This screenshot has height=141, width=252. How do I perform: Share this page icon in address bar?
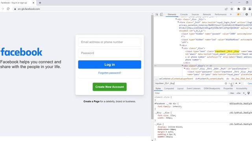pyautogui.click(x=226, y=9)
